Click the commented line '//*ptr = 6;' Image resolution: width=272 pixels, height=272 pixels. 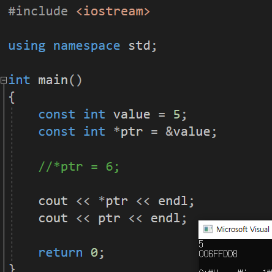[x=79, y=167]
